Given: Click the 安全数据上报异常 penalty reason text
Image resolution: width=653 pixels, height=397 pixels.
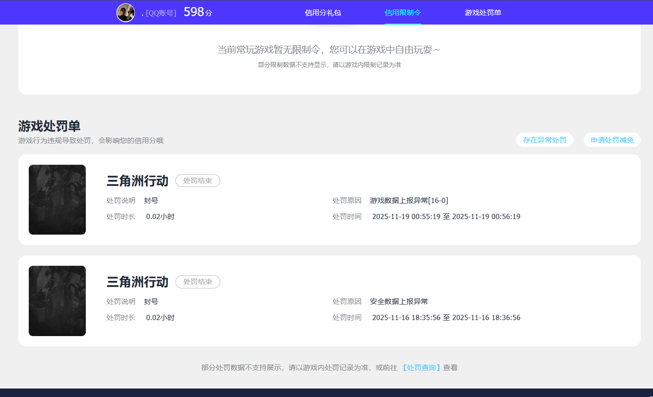Looking at the screenshot, I should [398, 301].
